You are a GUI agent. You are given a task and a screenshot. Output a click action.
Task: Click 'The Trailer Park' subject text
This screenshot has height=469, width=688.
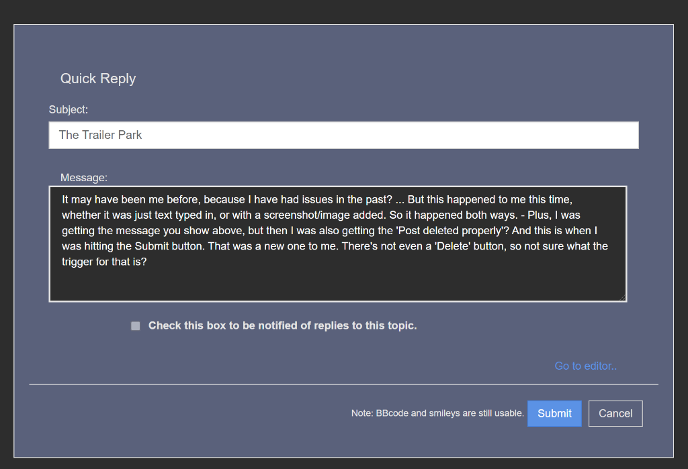pos(101,135)
